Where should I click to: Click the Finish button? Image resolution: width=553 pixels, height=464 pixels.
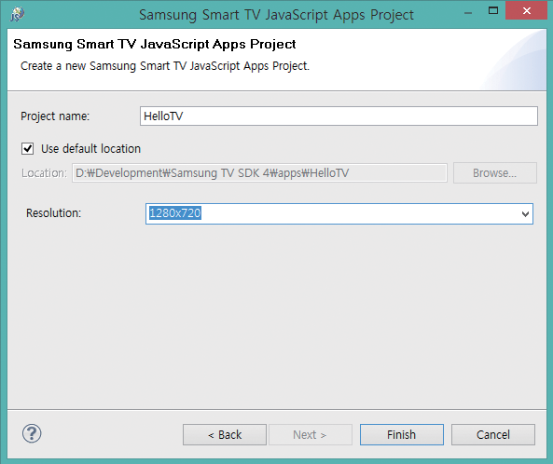402,435
